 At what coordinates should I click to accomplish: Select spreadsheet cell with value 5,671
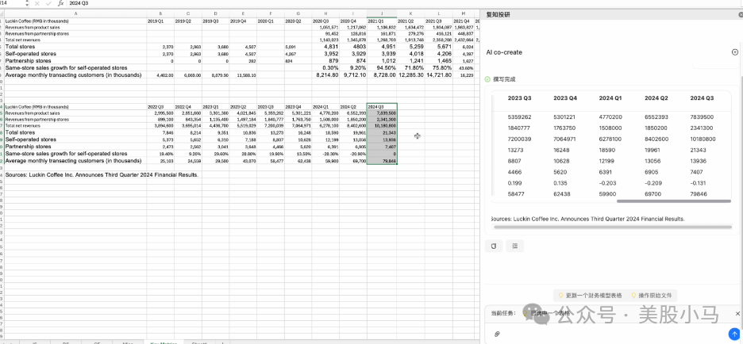tap(438, 48)
